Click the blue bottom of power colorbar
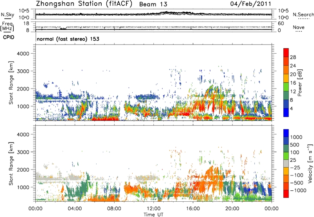Viewport: 314px width, 217px height. [286, 112]
